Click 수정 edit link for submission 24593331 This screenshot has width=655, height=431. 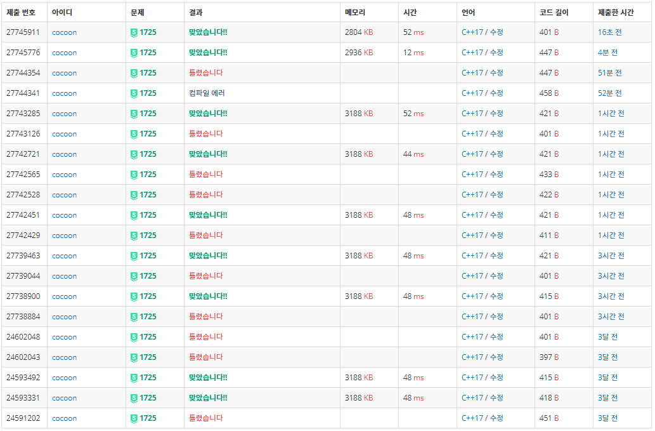click(496, 398)
